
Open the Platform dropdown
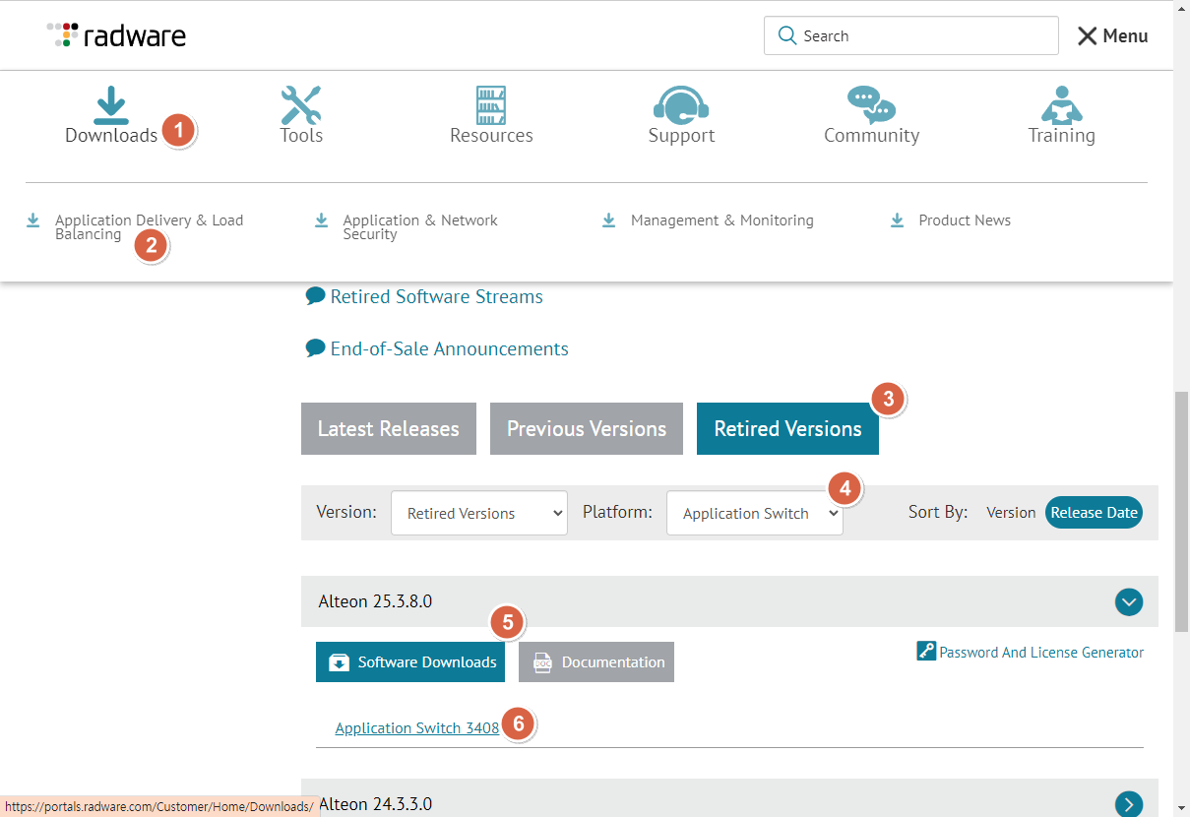[x=755, y=513]
